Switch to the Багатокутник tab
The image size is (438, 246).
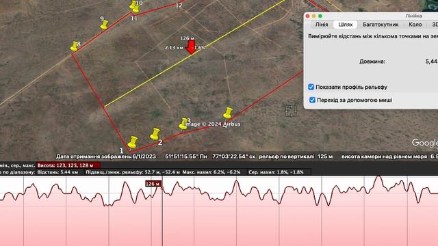(381, 25)
